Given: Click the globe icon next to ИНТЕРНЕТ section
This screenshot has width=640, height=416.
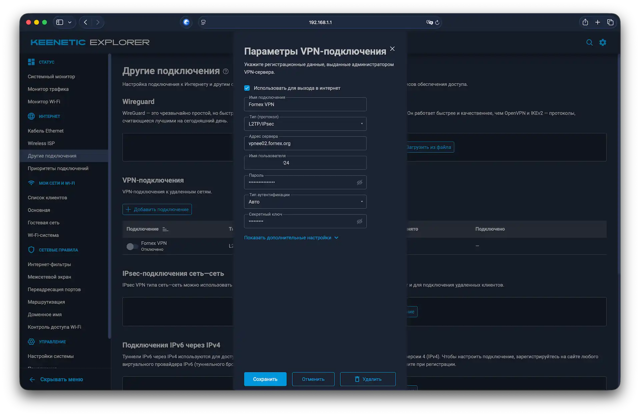Looking at the screenshot, I should click(31, 116).
